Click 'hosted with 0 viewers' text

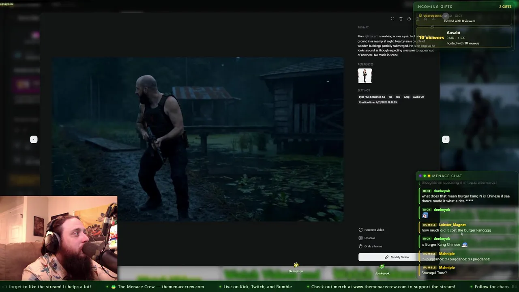(x=461, y=21)
